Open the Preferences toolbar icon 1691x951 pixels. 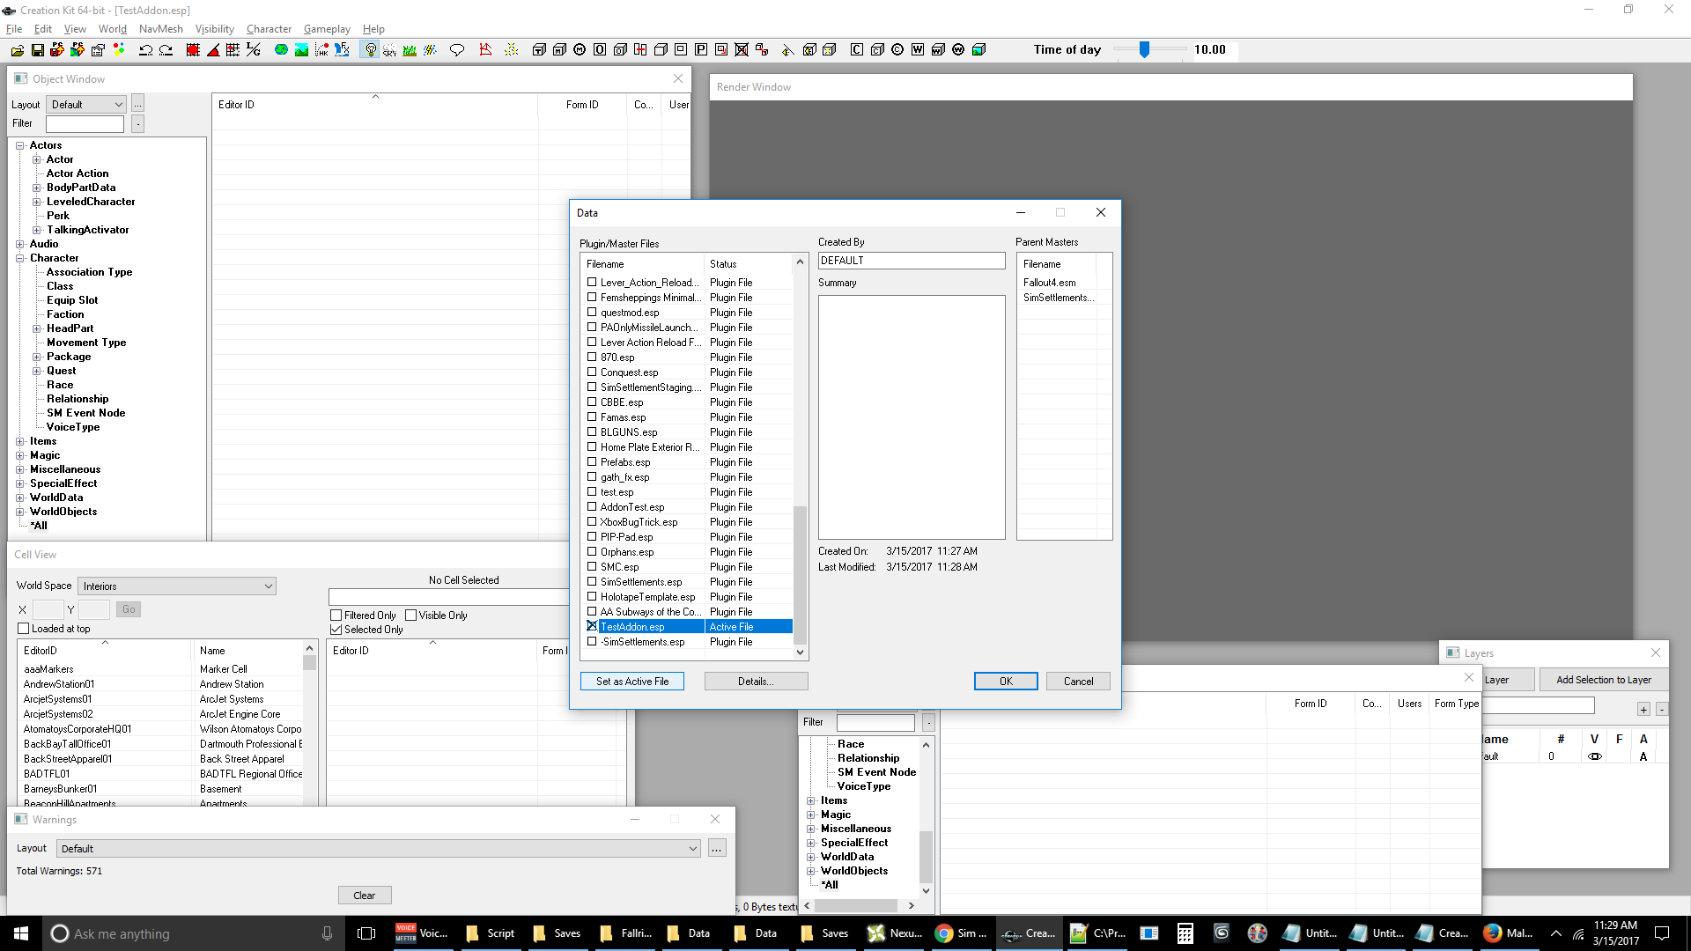[x=98, y=50]
